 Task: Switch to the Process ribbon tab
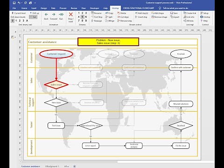[63, 8]
